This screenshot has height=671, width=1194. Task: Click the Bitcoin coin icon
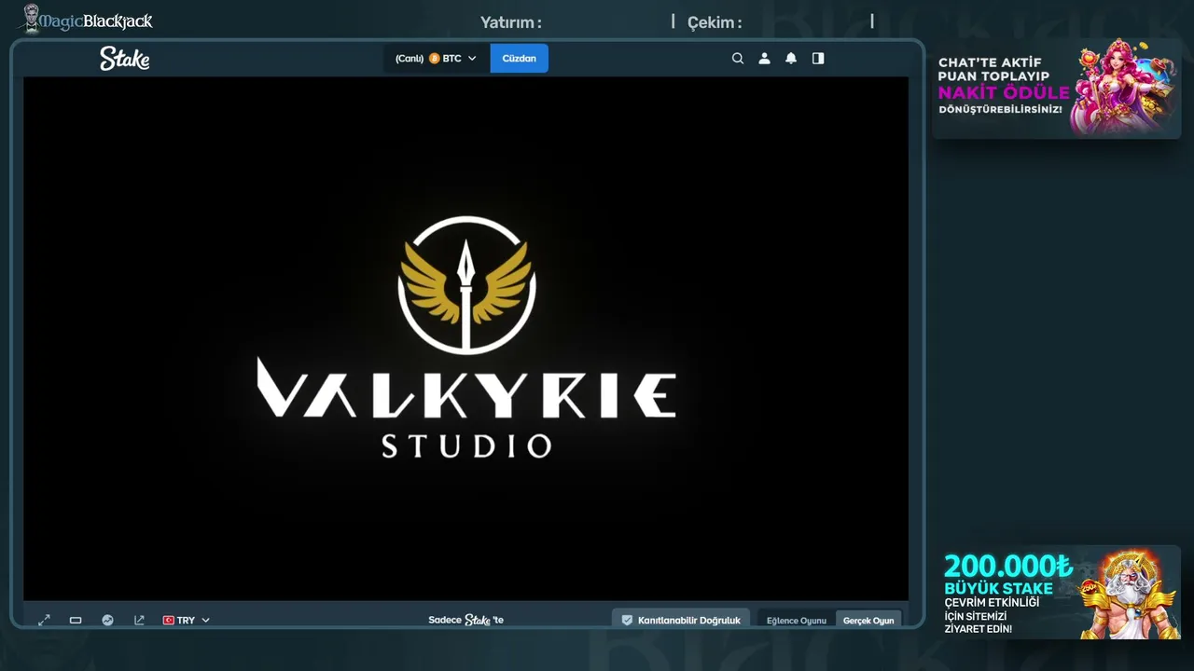pyautogui.click(x=434, y=58)
